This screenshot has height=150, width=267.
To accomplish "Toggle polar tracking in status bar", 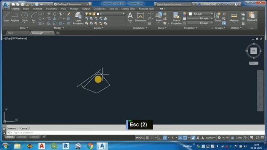I will (165, 138).
